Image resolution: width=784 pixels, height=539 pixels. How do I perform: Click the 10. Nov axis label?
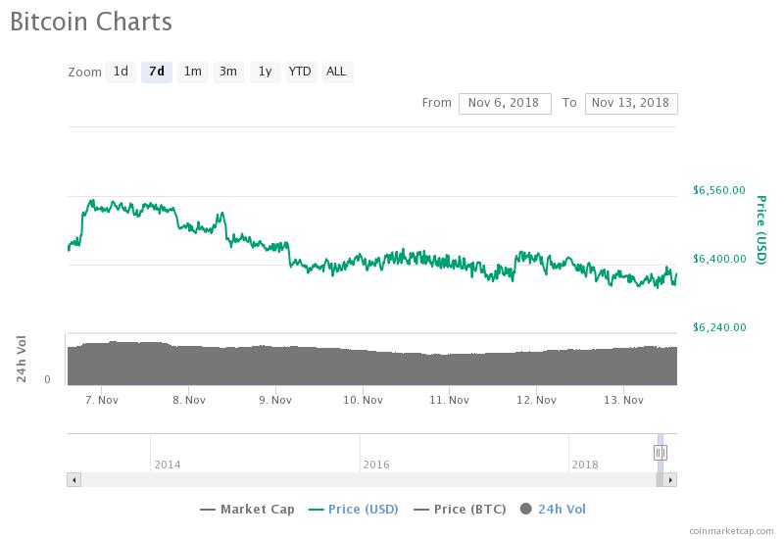tap(363, 401)
